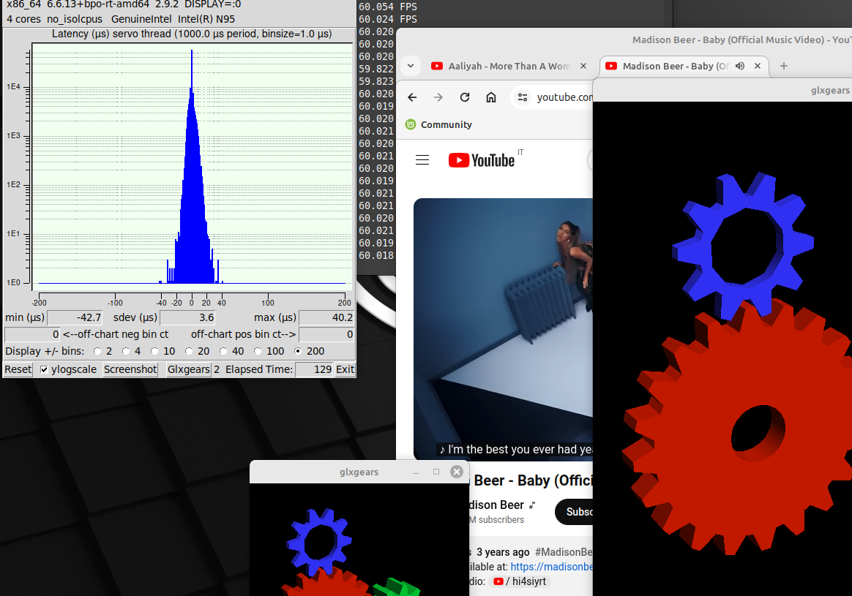852x596 pixels.
Task: Select display bins radio 4
Action: point(126,351)
